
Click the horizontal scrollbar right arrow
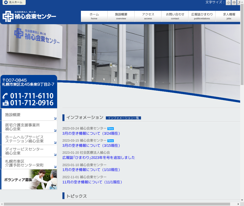click(x=238, y=204)
